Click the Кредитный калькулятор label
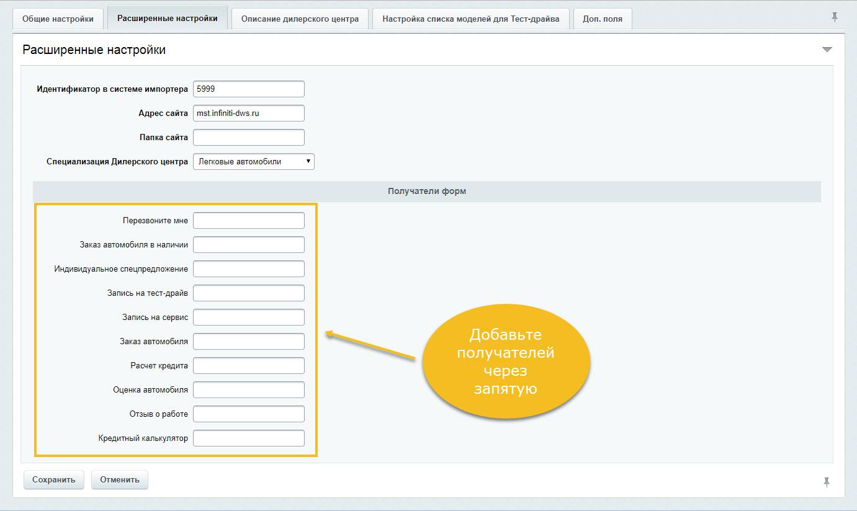 pyautogui.click(x=143, y=438)
